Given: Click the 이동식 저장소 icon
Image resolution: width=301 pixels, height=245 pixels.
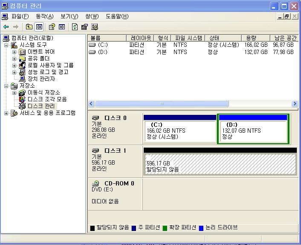Looking at the screenshot, I should pyautogui.click(x=22, y=93).
